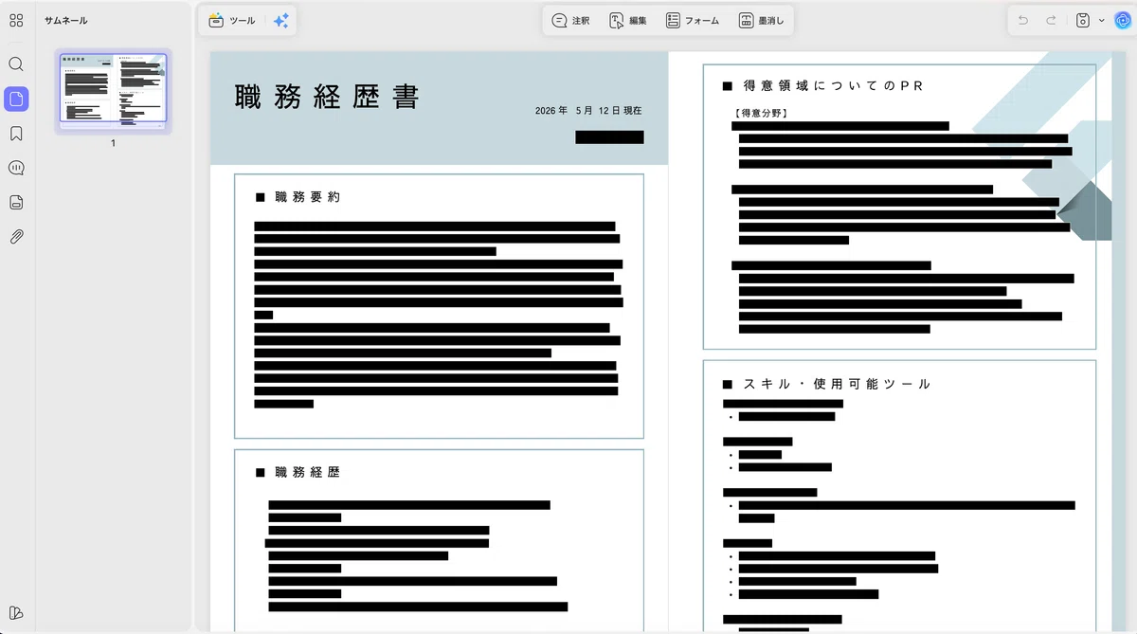Screen dimensions: 1137x634
Task: Switch to 注釈 (Annotate) mode
Action: point(571,20)
